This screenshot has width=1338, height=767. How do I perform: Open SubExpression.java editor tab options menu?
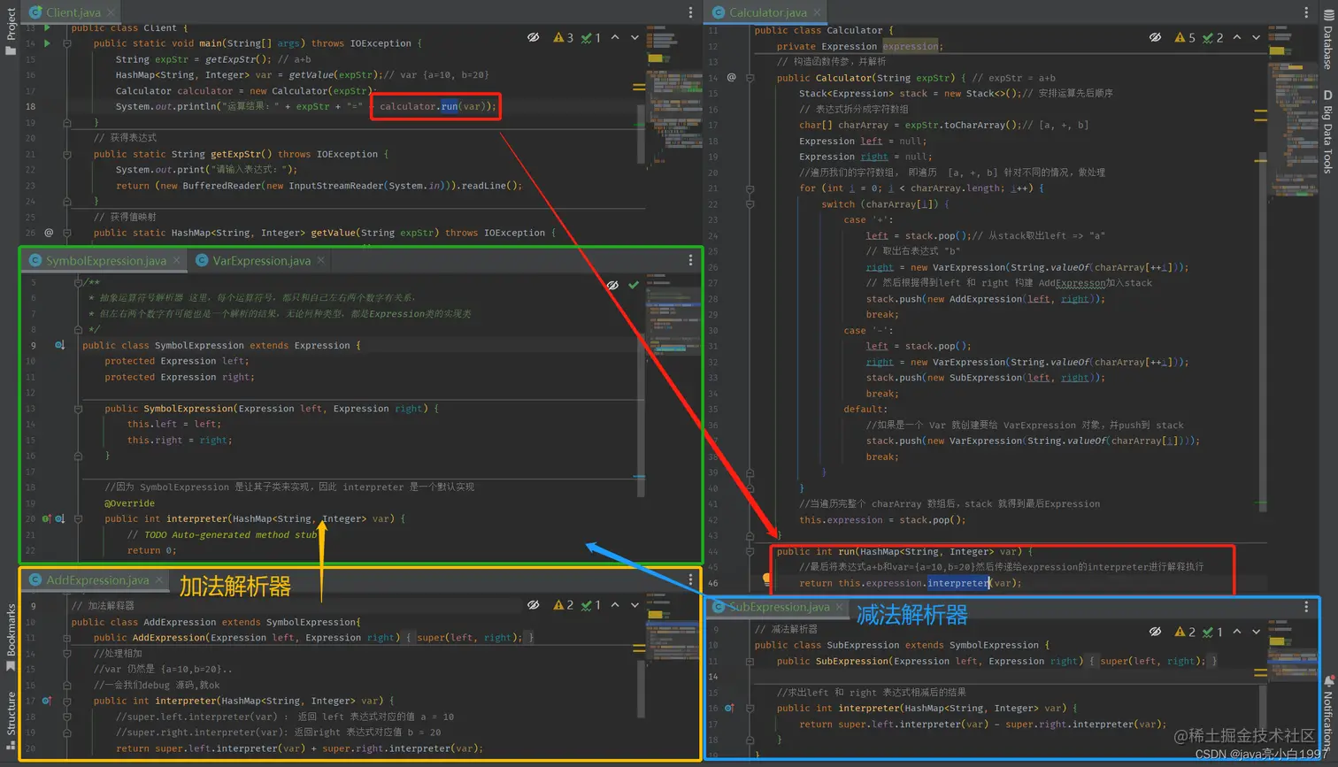pyautogui.click(x=1306, y=607)
